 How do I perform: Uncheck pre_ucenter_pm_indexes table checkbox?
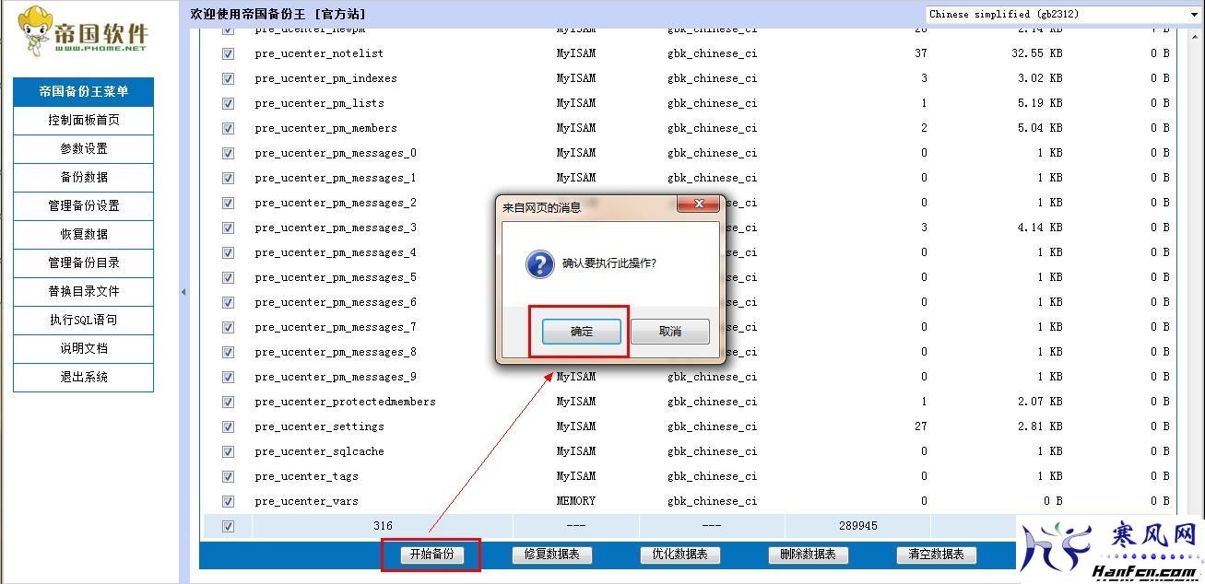coord(228,79)
